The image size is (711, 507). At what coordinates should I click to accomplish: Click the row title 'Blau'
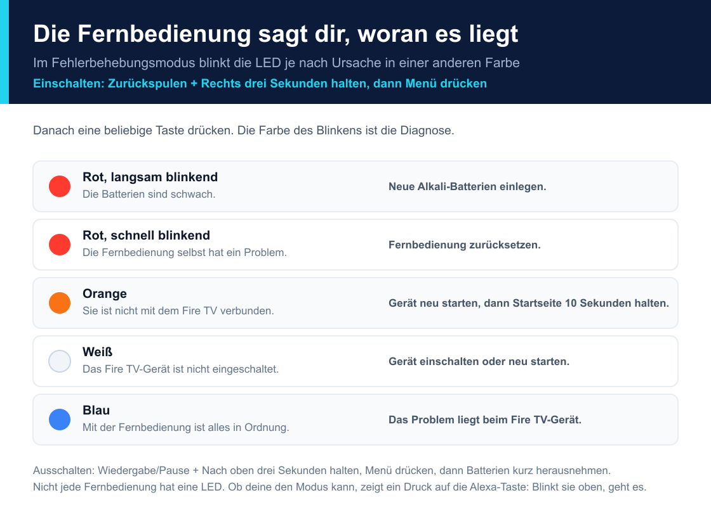tap(96, 410)
